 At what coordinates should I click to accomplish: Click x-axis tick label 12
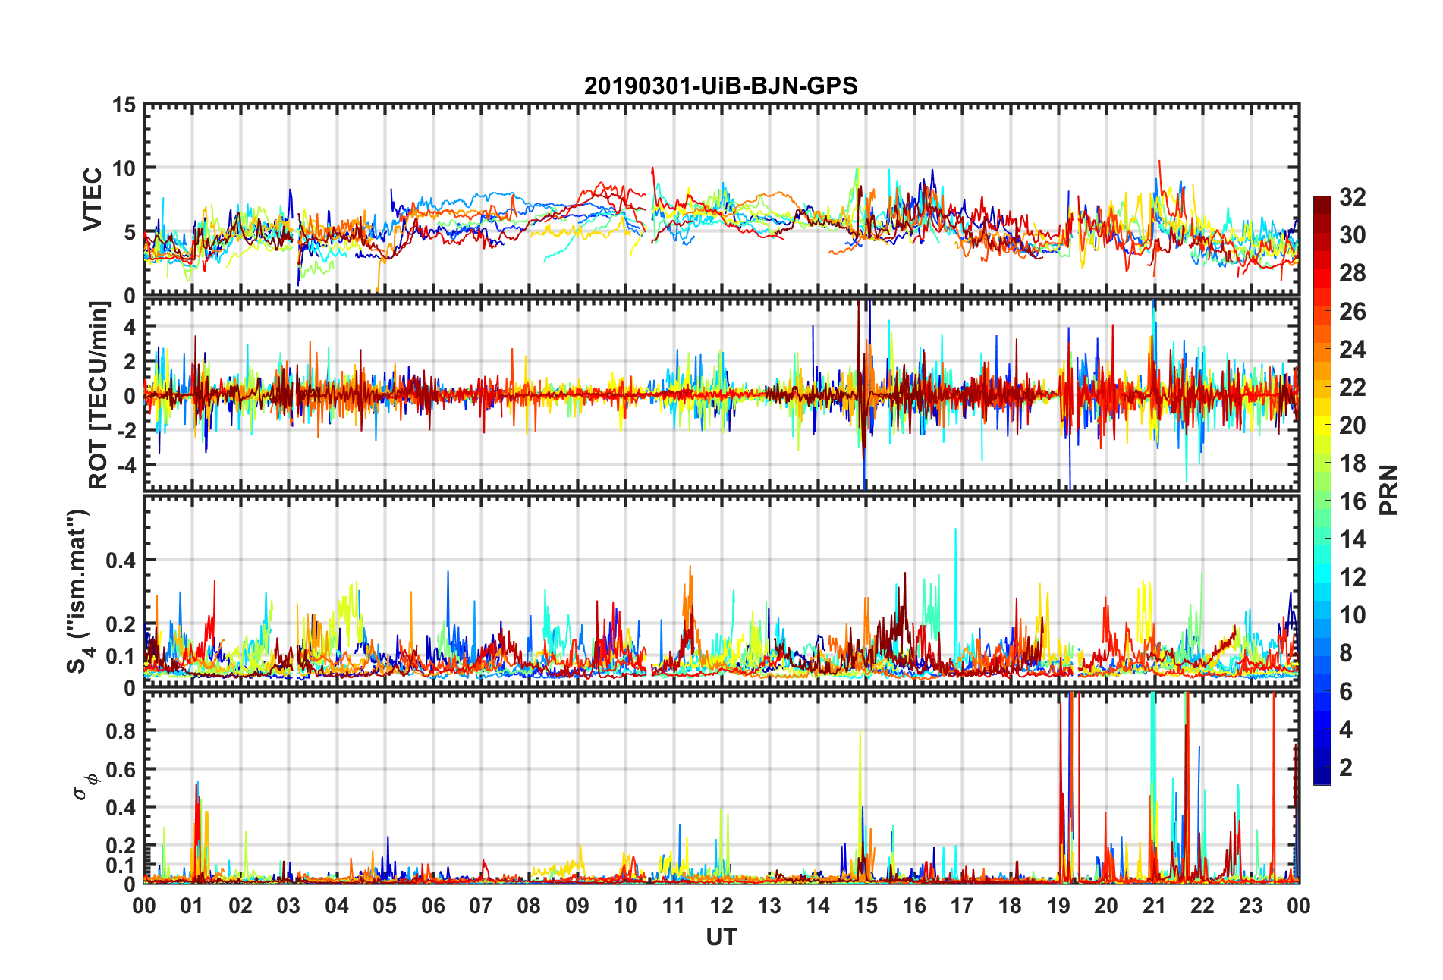[721, 906]
